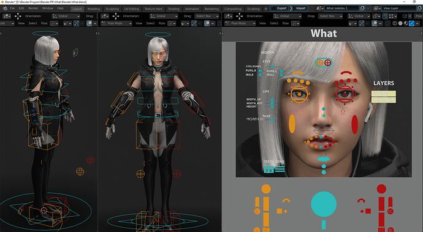The image size is (423, 232).
Task: Select the Move tool in the right viewport
Action: pos(239,16)
